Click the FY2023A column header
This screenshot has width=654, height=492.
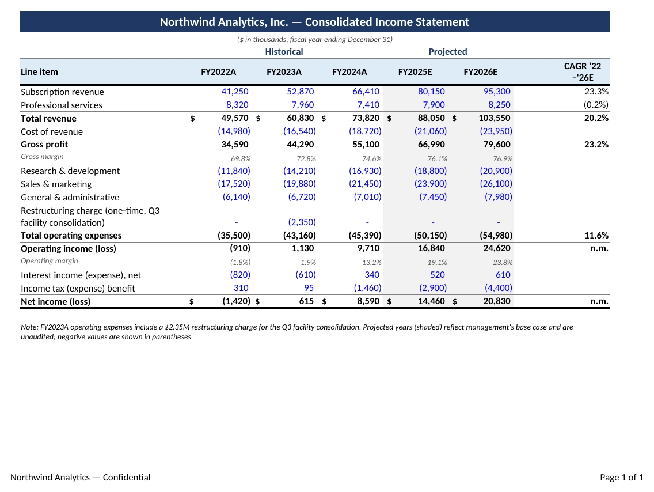[x=284, y=72]
